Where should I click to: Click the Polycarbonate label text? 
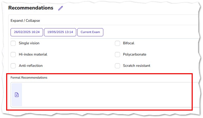tap(135, 55)
